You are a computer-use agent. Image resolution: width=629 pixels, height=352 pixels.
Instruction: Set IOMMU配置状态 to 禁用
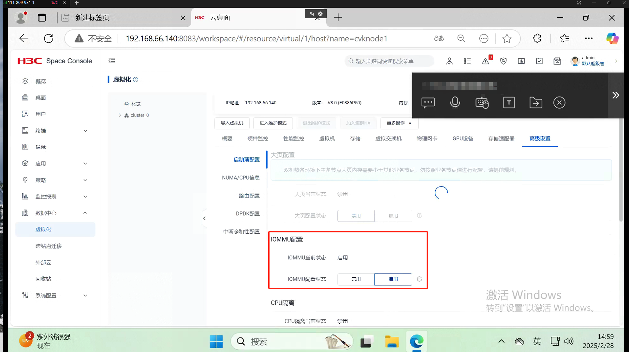(356, 279)
